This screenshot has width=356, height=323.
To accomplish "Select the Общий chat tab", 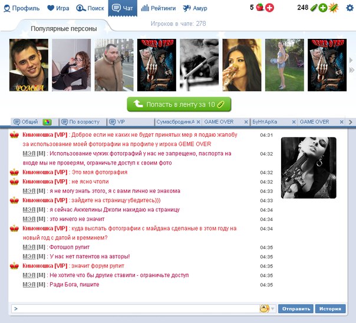I will (29, 122).
